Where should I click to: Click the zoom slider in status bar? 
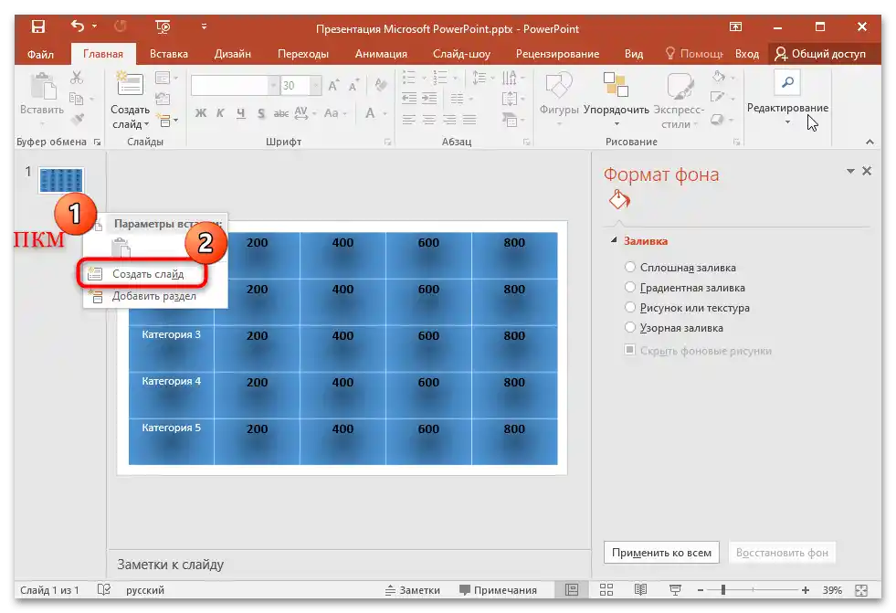click(x=723, y=590)
